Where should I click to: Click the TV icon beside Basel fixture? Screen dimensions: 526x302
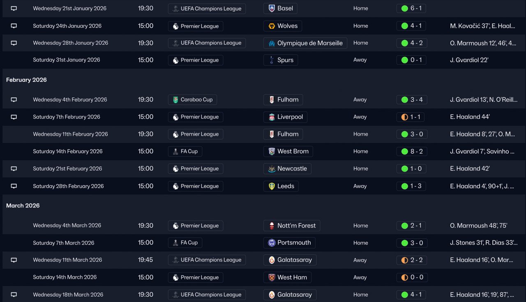[x=14, y=9]
